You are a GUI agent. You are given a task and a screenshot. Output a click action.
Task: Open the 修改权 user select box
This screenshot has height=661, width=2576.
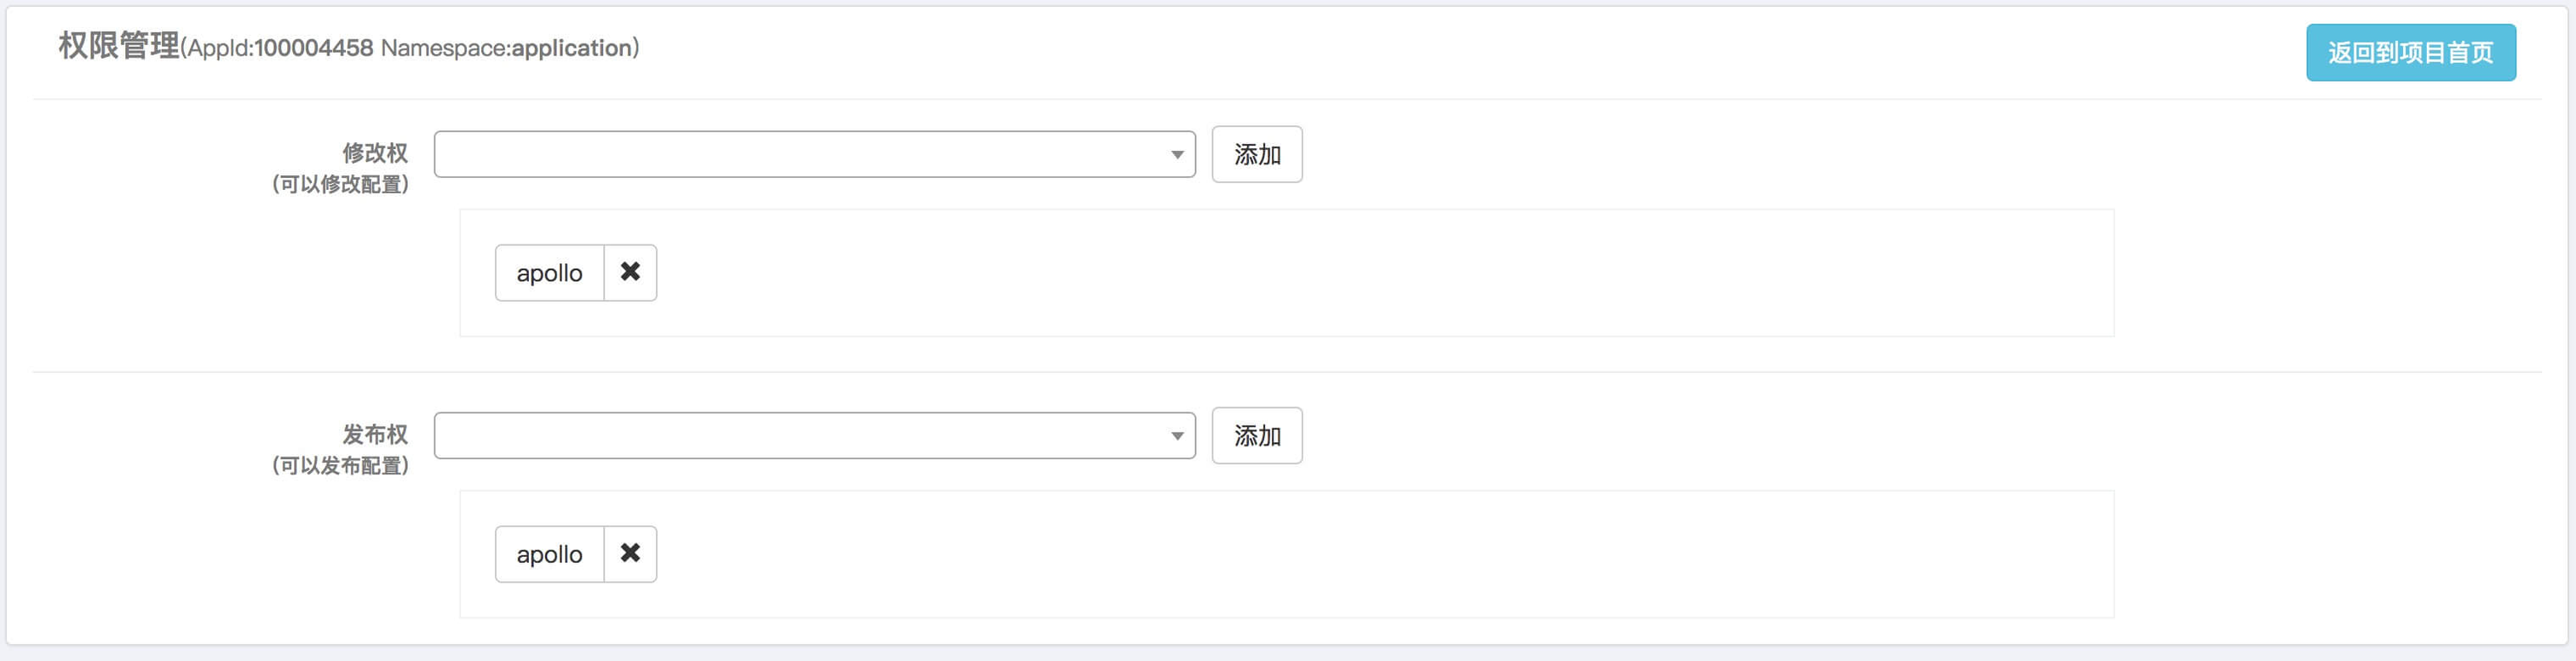(814, 154)
